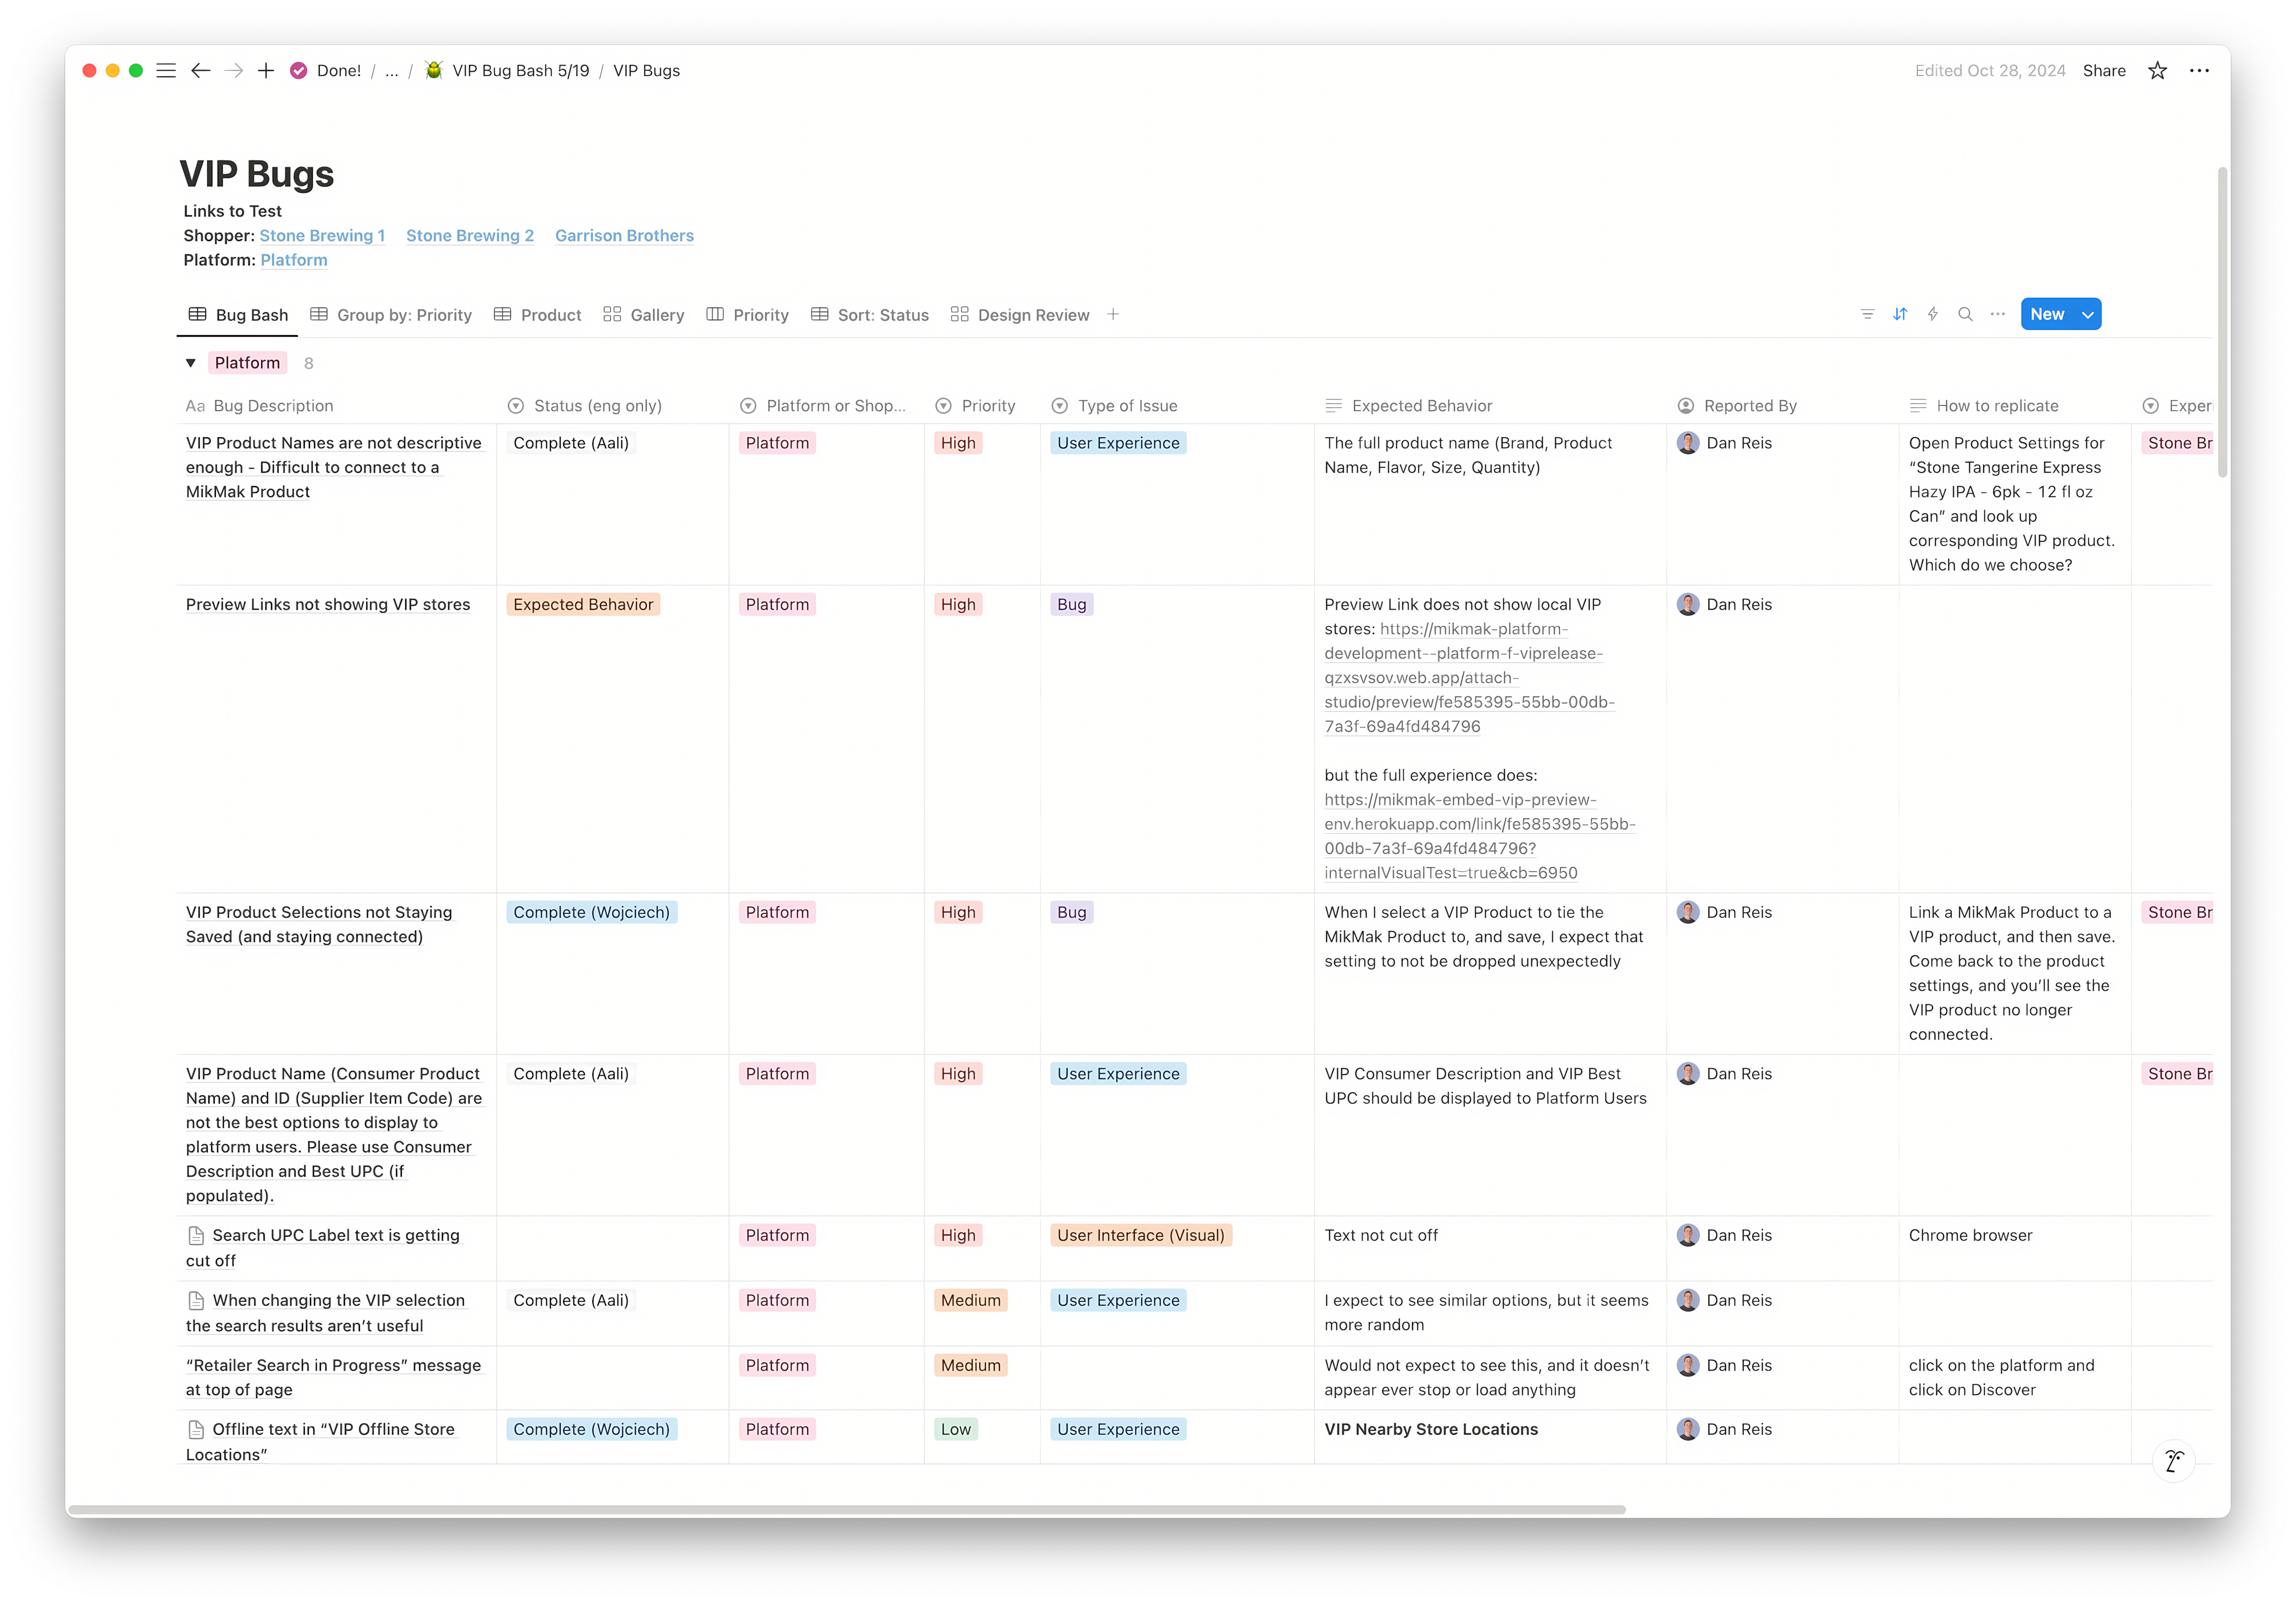Open the breadcrumb ellipsis to show hidden pages
The height and width of the screenshot is (1604, 2296).
(x=391, y=70)
